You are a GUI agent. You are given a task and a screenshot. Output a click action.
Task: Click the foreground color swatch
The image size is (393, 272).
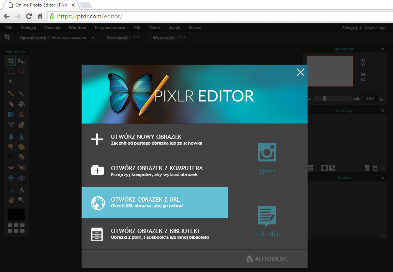click(16, 215)
